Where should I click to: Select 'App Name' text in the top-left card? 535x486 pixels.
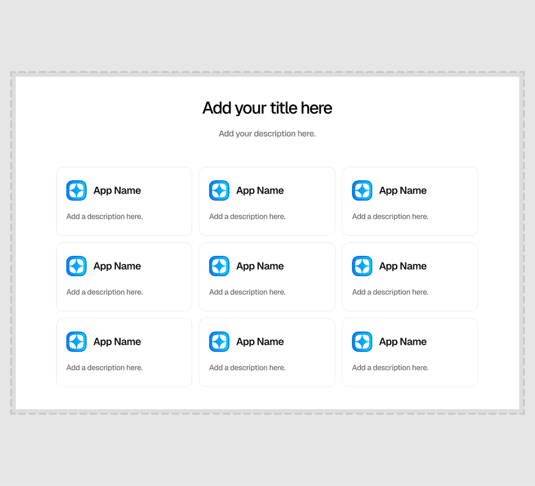pyautogui.click(x=117, y=191)
